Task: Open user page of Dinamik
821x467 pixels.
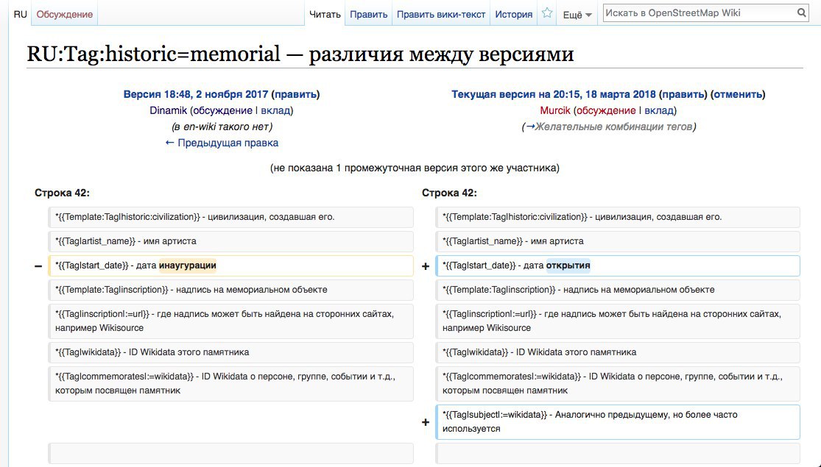Action: click(x=168, y=110)
